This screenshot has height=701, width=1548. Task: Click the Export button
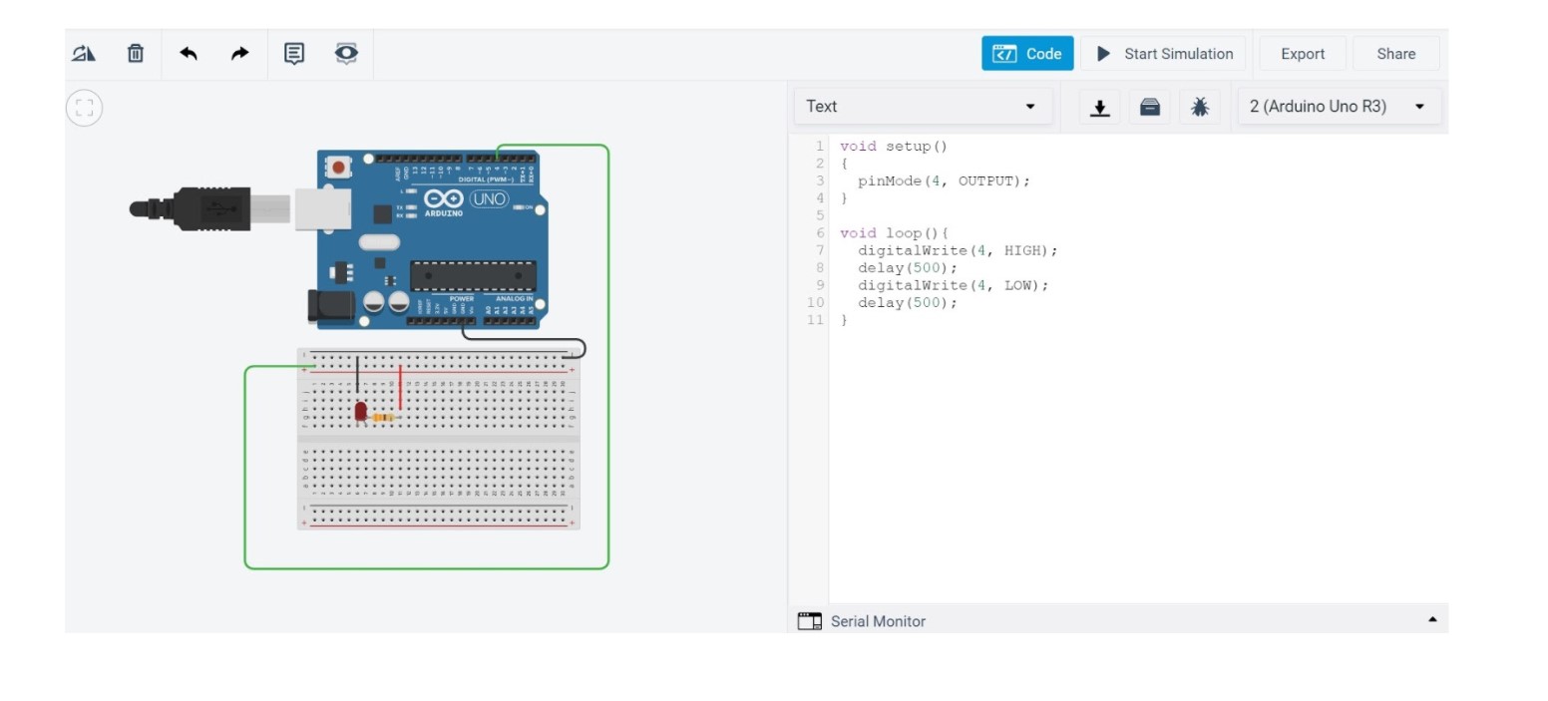(x=1303, y=54)
